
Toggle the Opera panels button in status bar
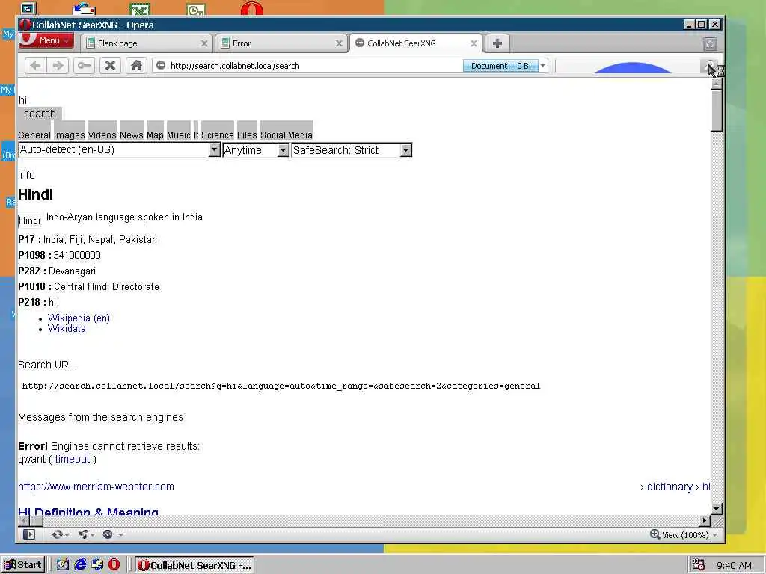29,534
